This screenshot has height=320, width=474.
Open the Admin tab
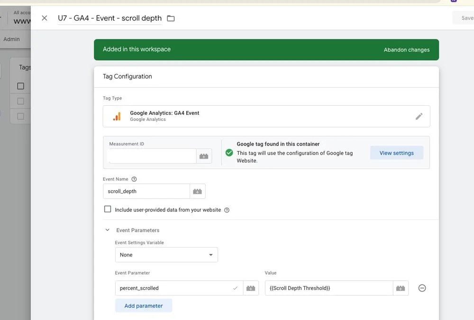click(11, 39)
